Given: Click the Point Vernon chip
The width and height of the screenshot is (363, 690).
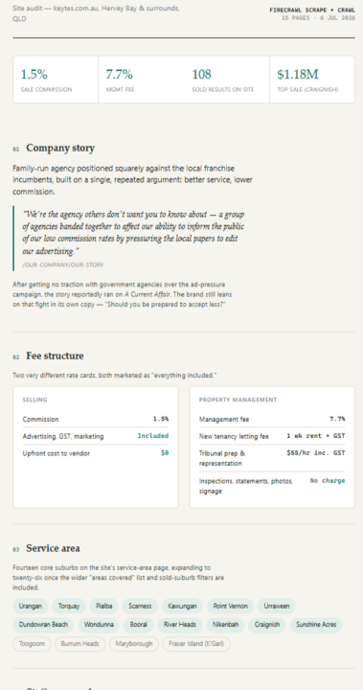Looking at the screenshot, I should click(230, 606).
